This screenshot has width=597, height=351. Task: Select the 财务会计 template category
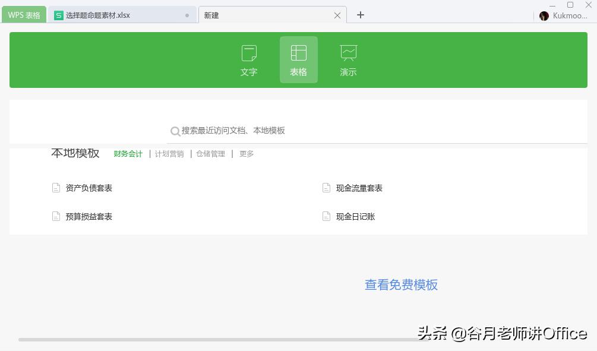click(128, 153)
